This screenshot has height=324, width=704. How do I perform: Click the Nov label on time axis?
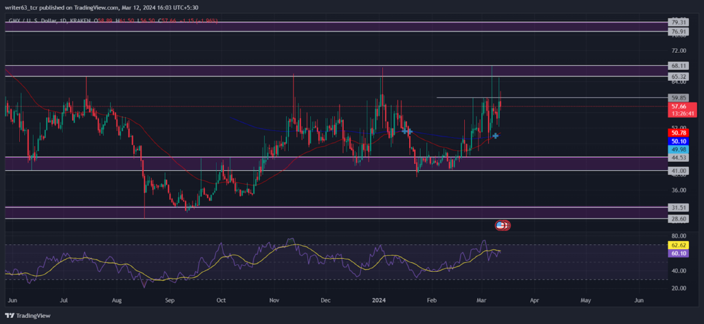274,300
